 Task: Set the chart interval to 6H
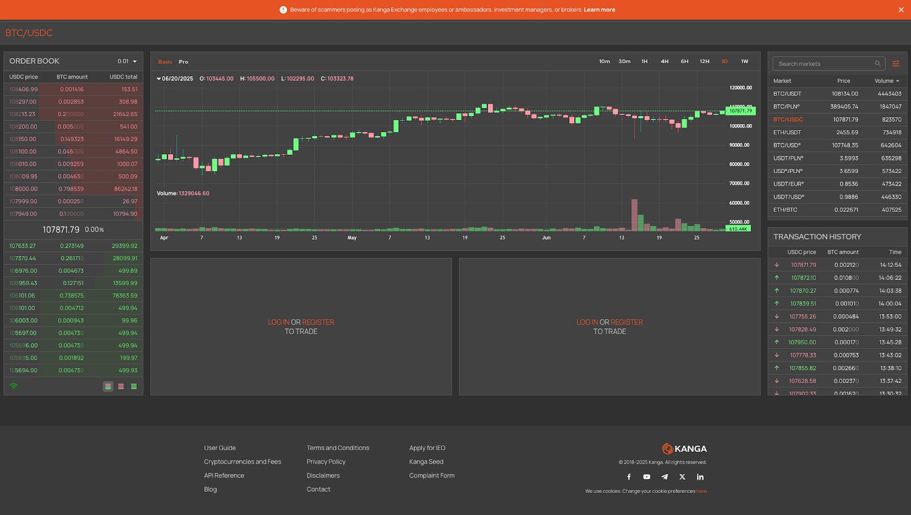click(x=684, y=61)
